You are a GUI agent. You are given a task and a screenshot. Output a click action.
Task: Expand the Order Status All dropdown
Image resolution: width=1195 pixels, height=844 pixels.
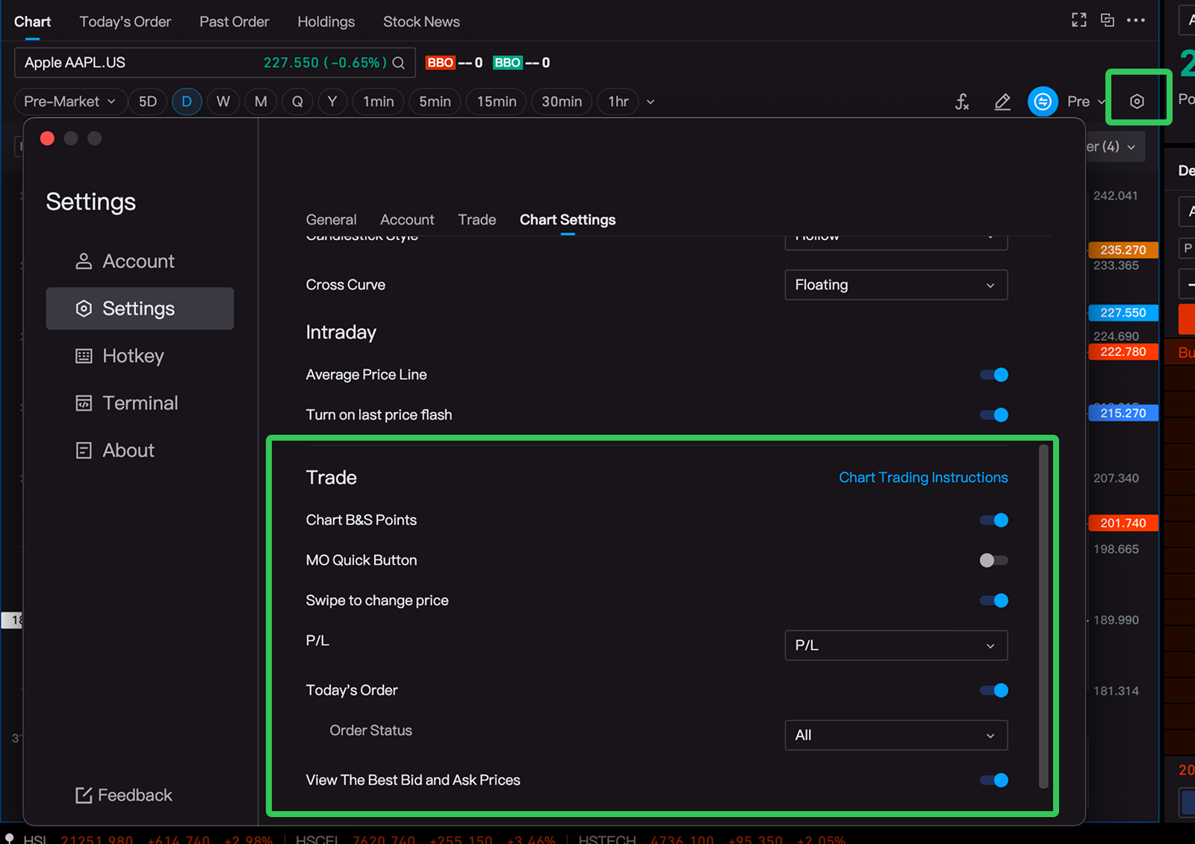click(896, 736)
